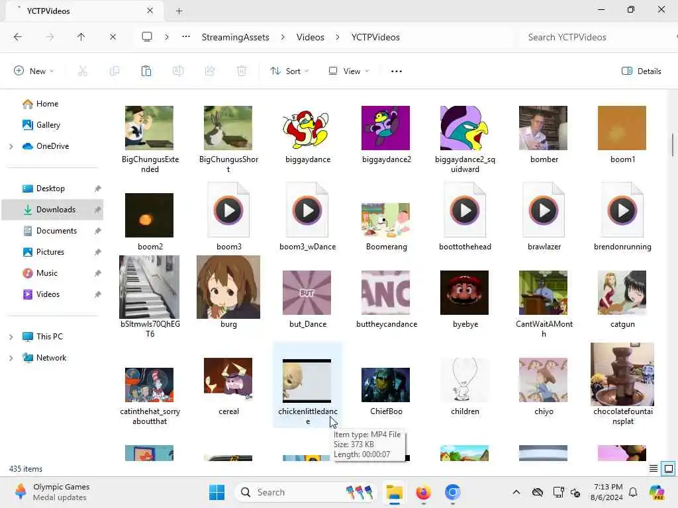Open File Explorer from taskbar

click(395, 492)
